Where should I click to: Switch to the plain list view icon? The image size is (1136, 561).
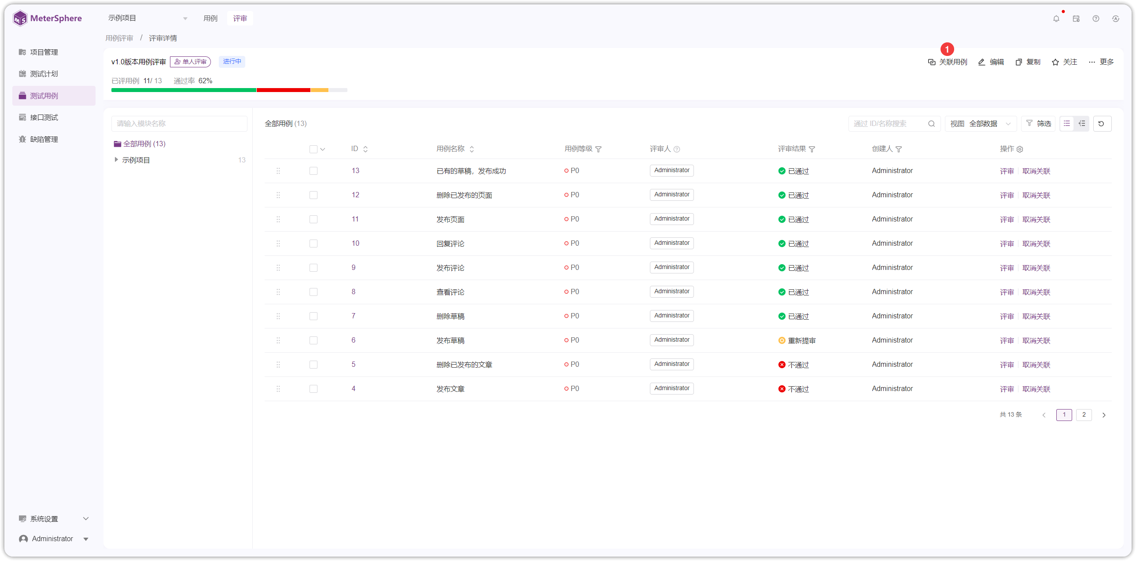1066,123
